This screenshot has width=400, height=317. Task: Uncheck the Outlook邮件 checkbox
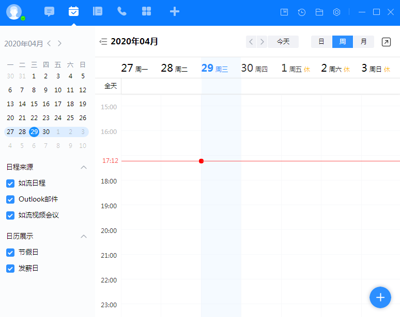tap(10, 199)
